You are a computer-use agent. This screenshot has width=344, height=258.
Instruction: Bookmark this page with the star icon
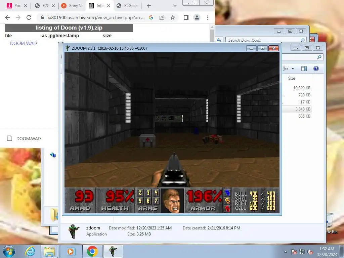[x=173, y=17]
